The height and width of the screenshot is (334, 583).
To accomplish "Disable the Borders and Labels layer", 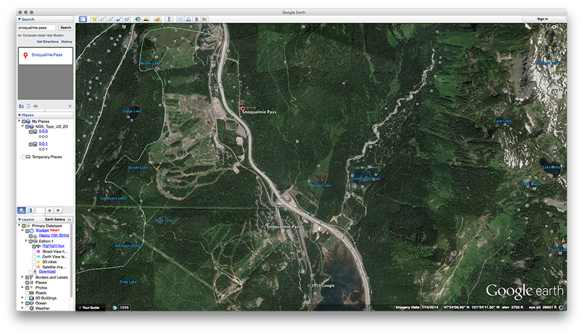I will [27, 277].
